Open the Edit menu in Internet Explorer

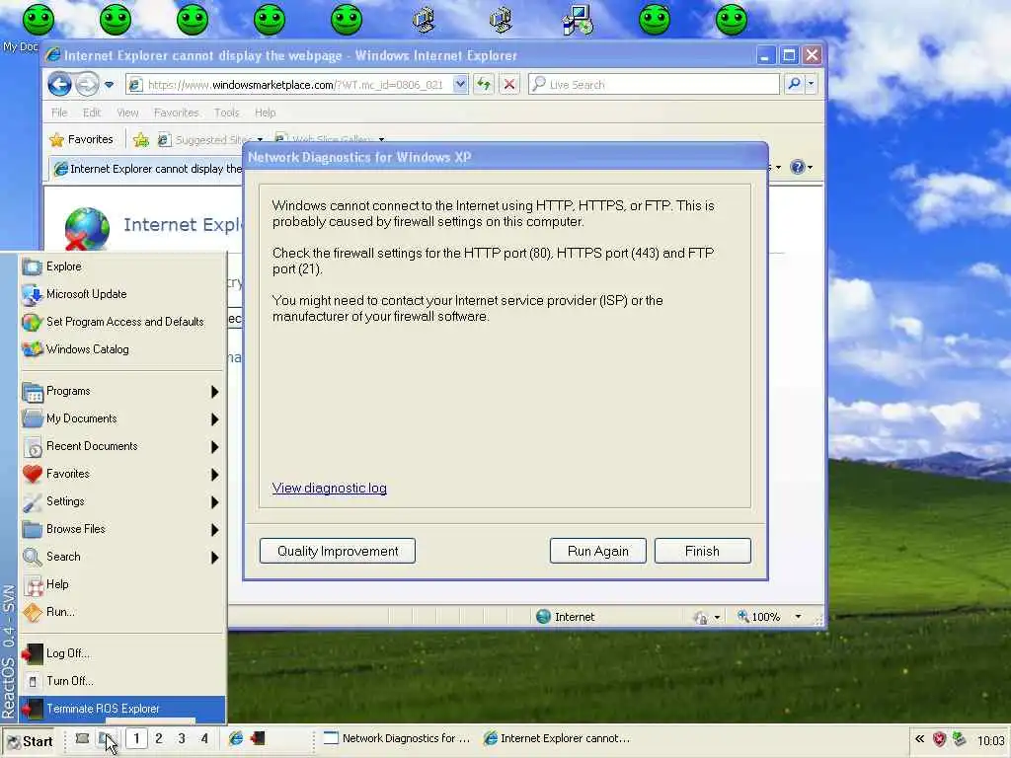[92, 113]
